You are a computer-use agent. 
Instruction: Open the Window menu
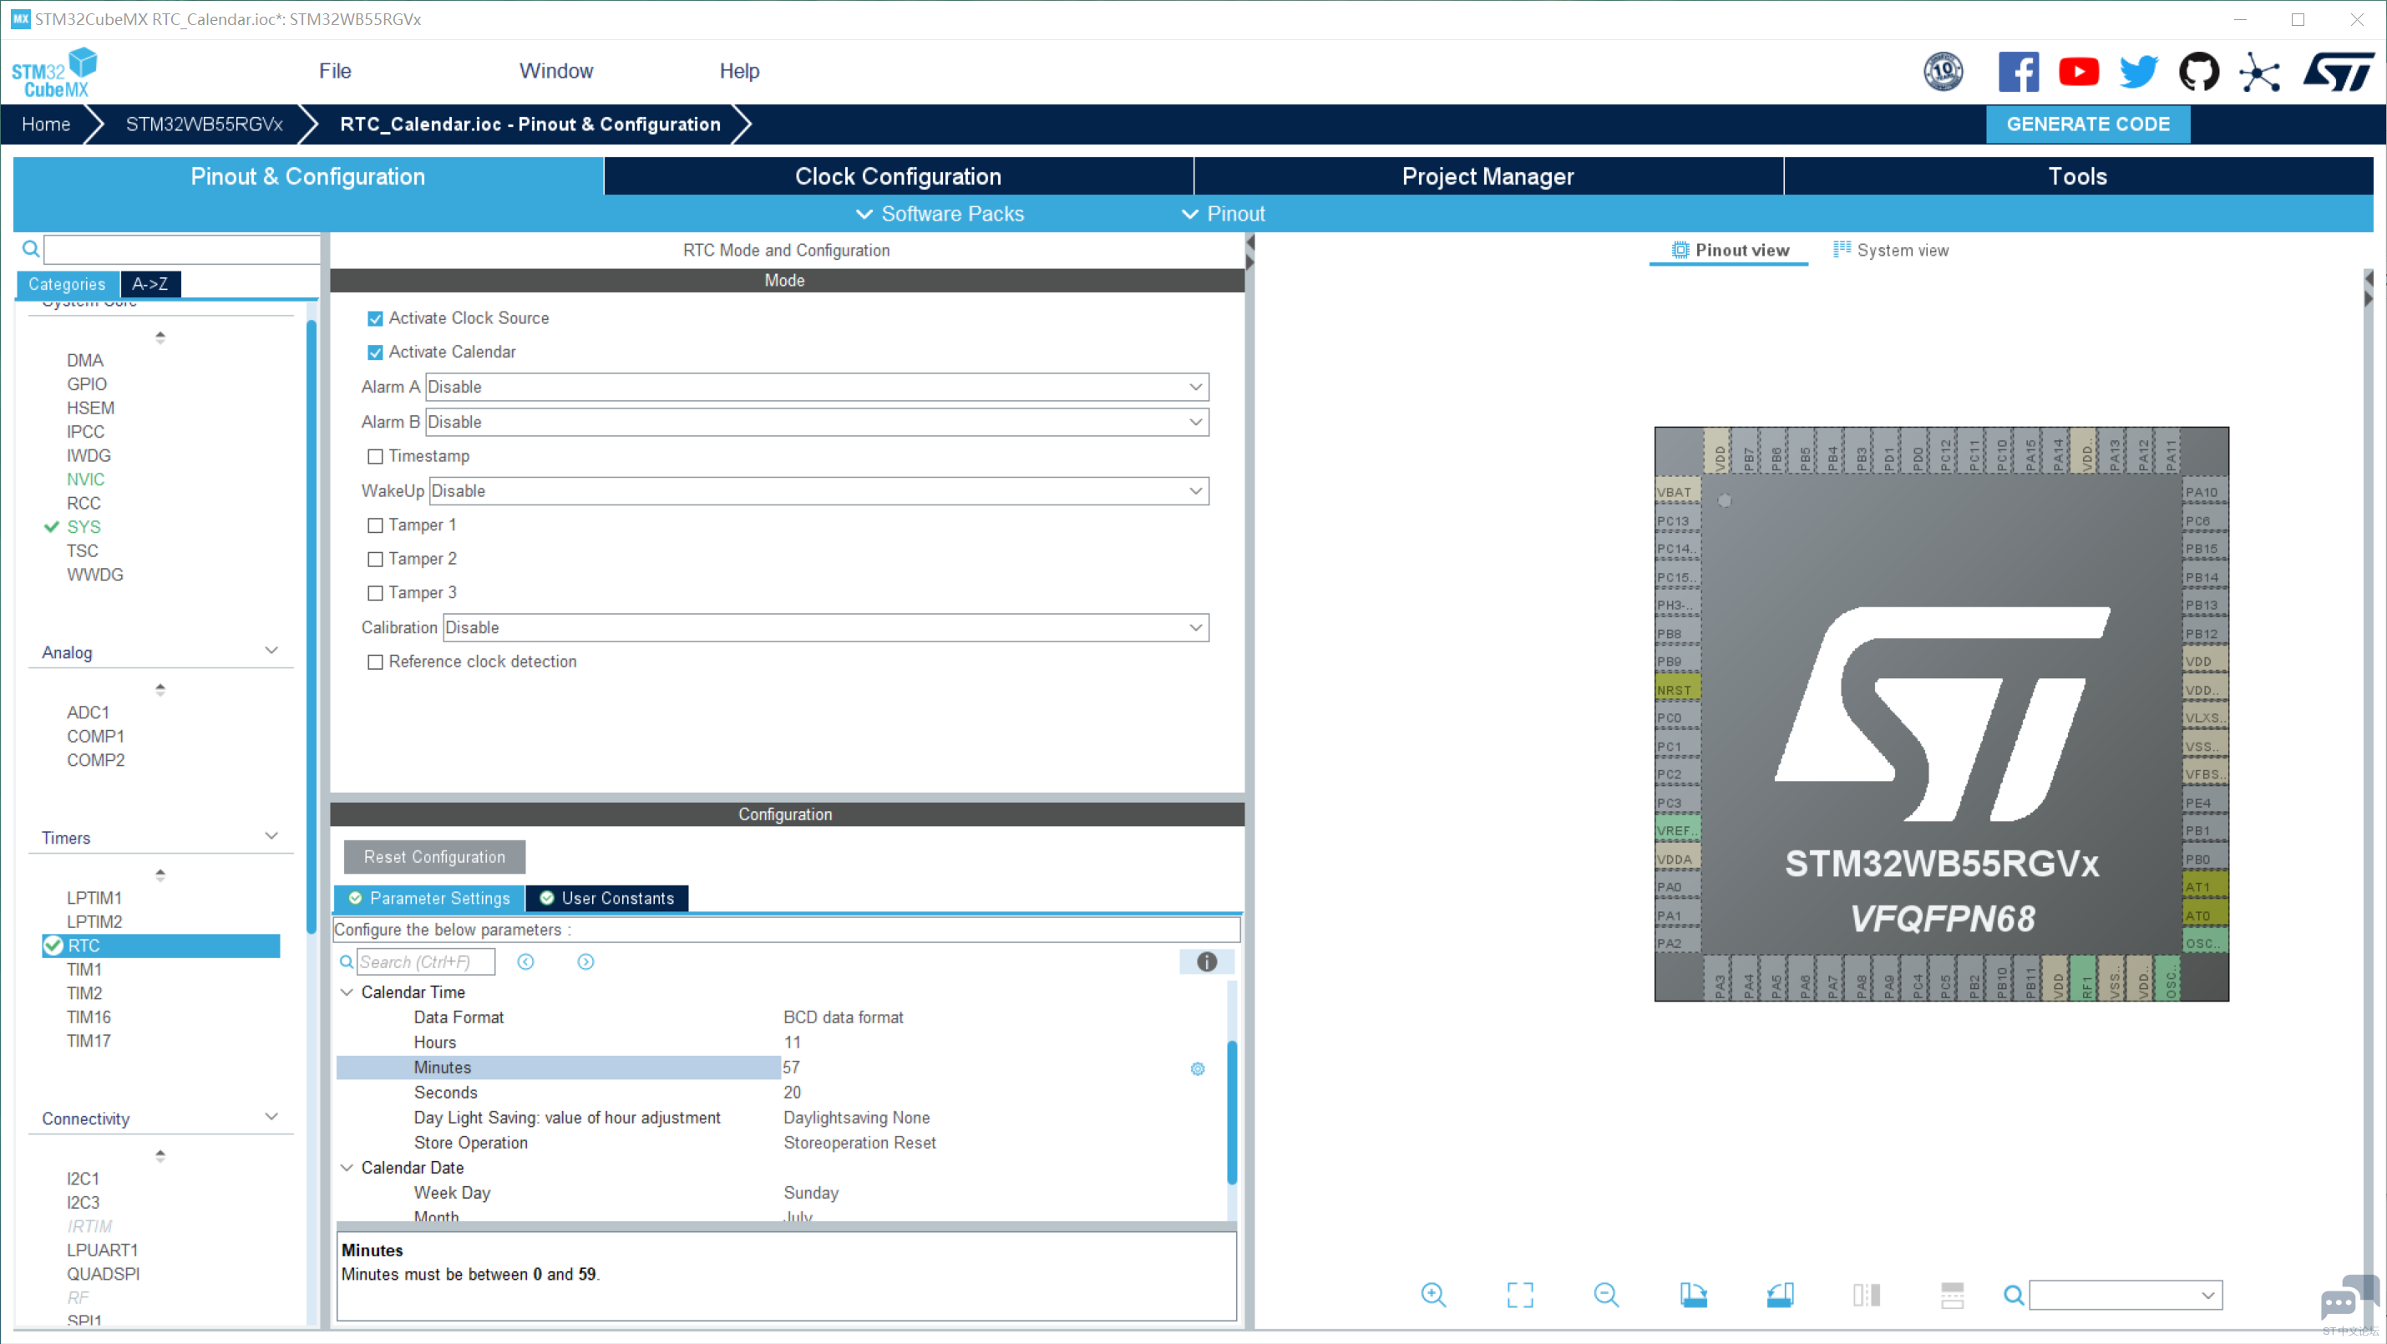pyautogui.click(x=556, y=71)
